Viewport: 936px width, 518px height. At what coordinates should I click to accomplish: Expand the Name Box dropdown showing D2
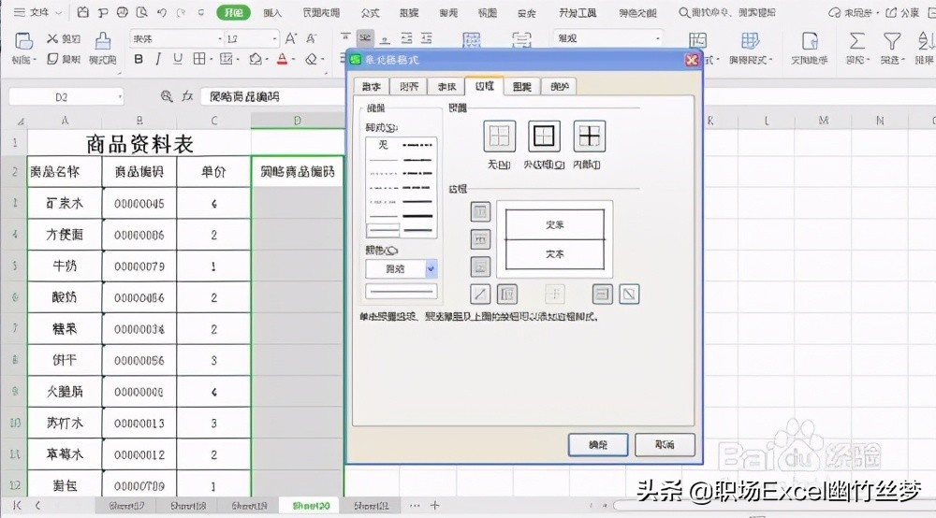coord(120,96)
